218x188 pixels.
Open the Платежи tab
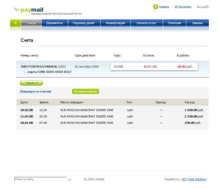click(174, 23)
